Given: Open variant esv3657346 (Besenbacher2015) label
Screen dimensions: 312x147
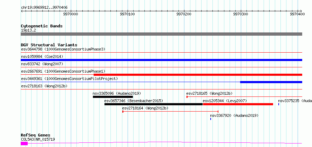Looking at the screenshot, I should click(x=134, y=101).
